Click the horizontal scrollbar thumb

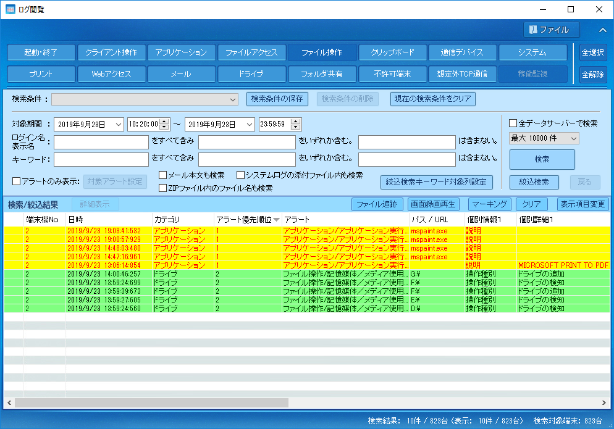[x=151, y=402]
